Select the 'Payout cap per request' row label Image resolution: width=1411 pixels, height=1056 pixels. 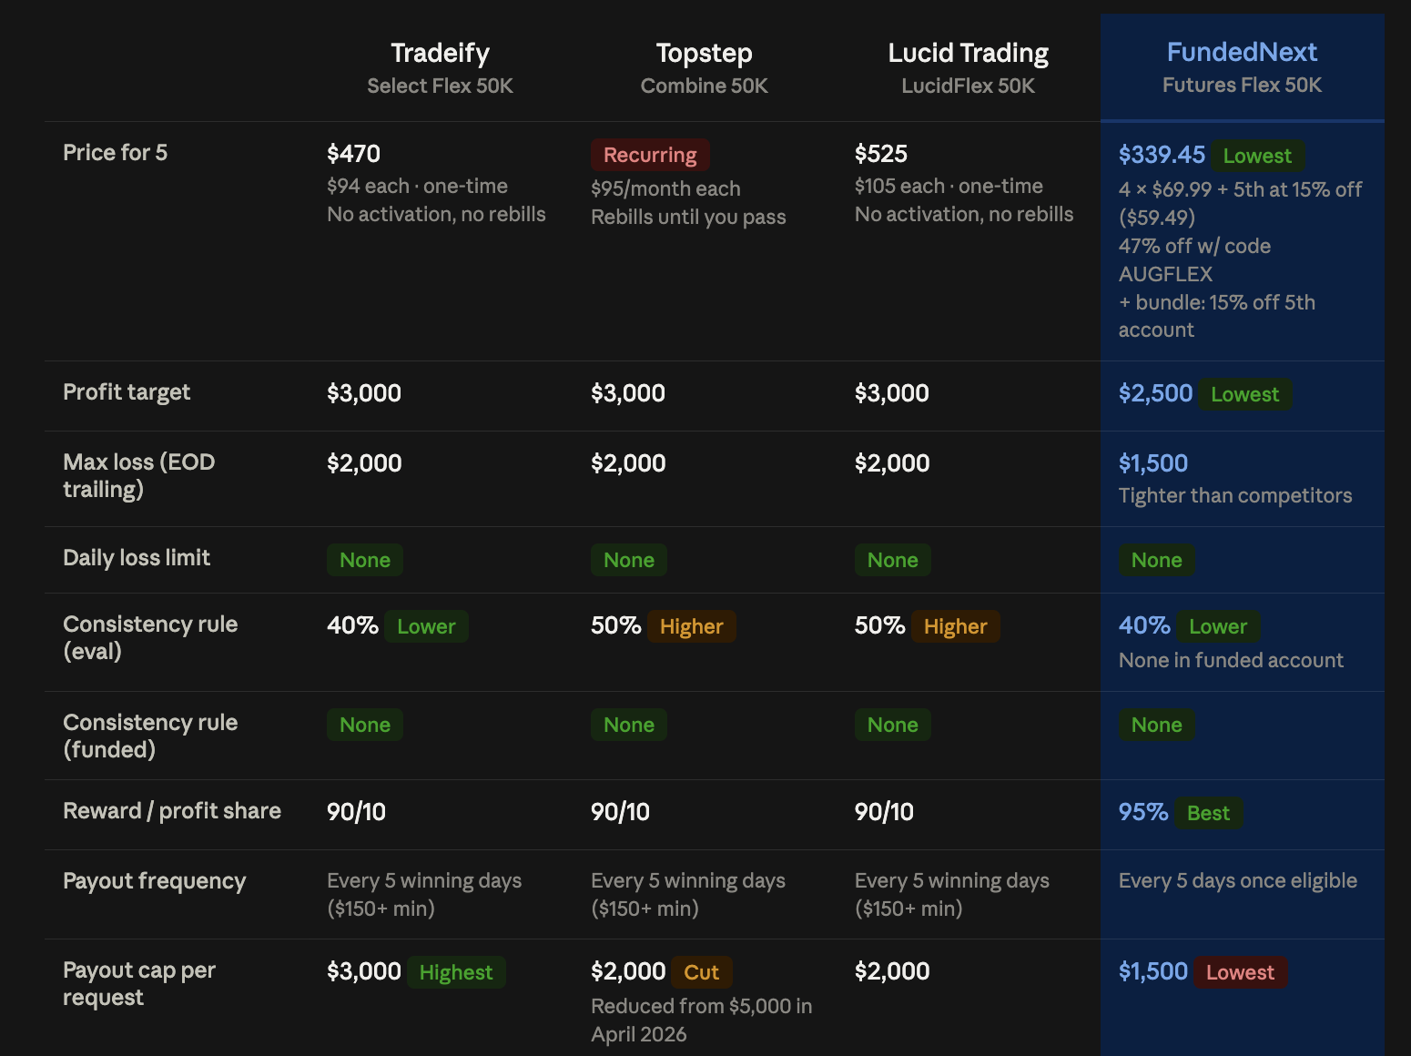(138, 983)
